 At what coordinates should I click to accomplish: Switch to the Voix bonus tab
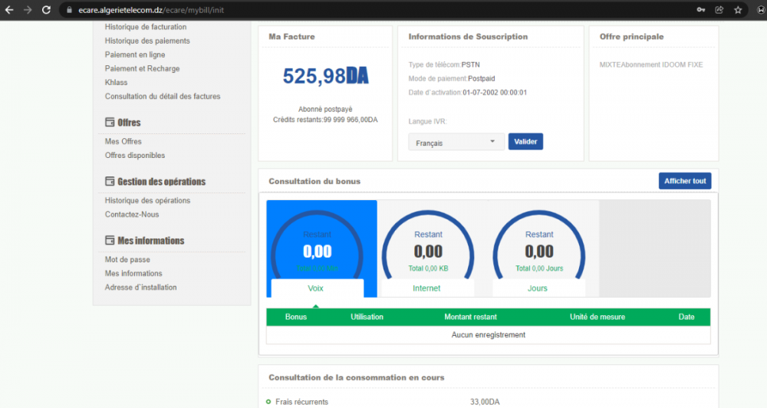316,288
